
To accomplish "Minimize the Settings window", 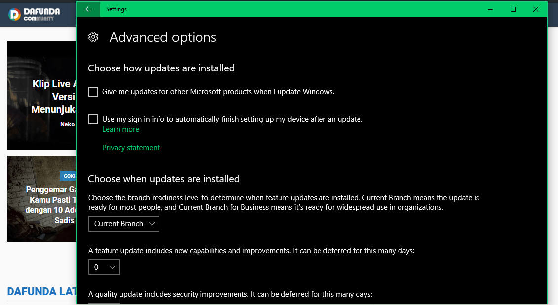I will [491, 9].
